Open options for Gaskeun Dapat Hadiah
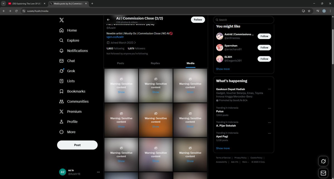The image size is (334, 179). click(269, 89)
